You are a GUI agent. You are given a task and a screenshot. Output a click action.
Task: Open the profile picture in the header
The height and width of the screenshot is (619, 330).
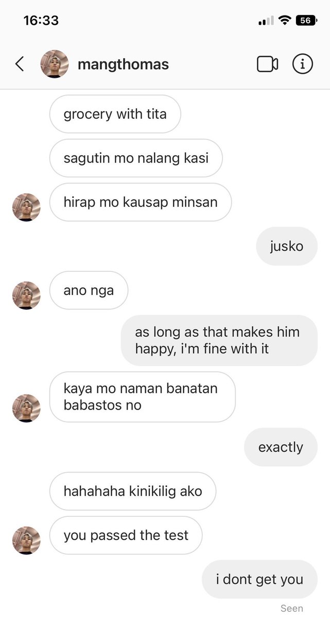click(x=55, y=64)
